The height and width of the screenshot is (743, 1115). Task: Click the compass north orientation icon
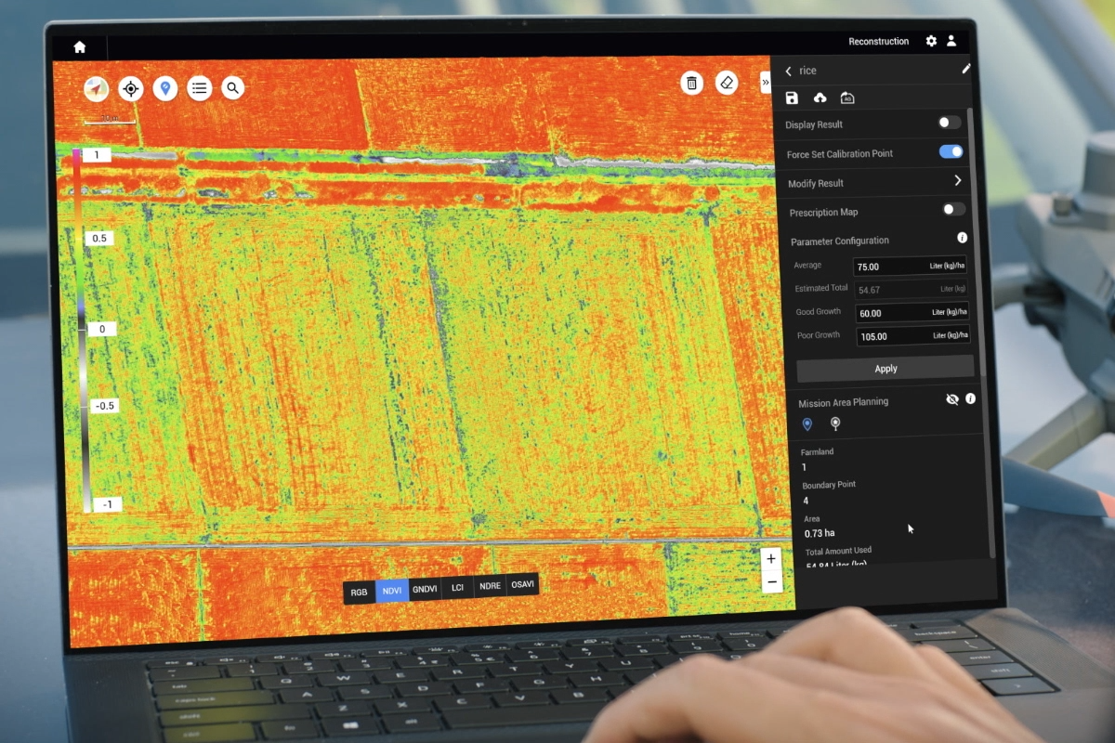tap(97, 88)
